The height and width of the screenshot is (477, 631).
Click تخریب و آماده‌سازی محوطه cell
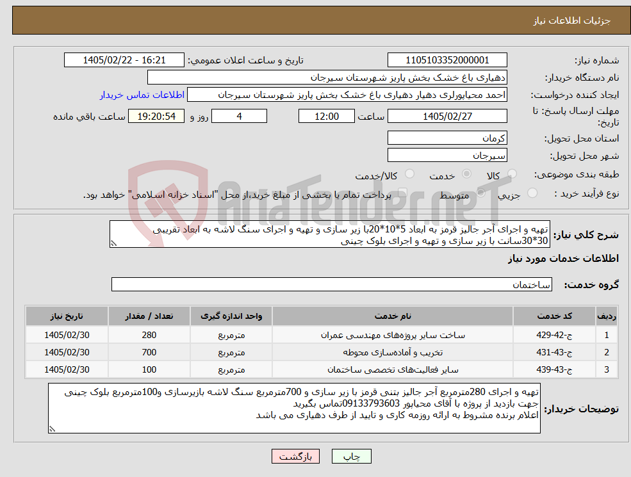(x=392, y=352)
